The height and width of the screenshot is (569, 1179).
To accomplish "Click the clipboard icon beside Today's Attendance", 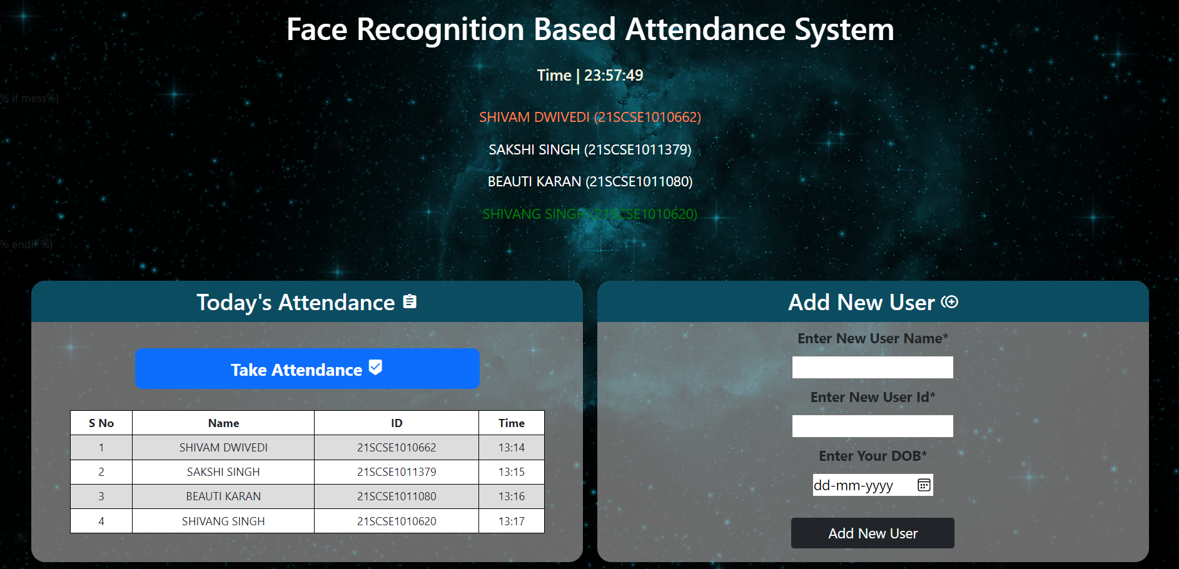I will point(410,301).
